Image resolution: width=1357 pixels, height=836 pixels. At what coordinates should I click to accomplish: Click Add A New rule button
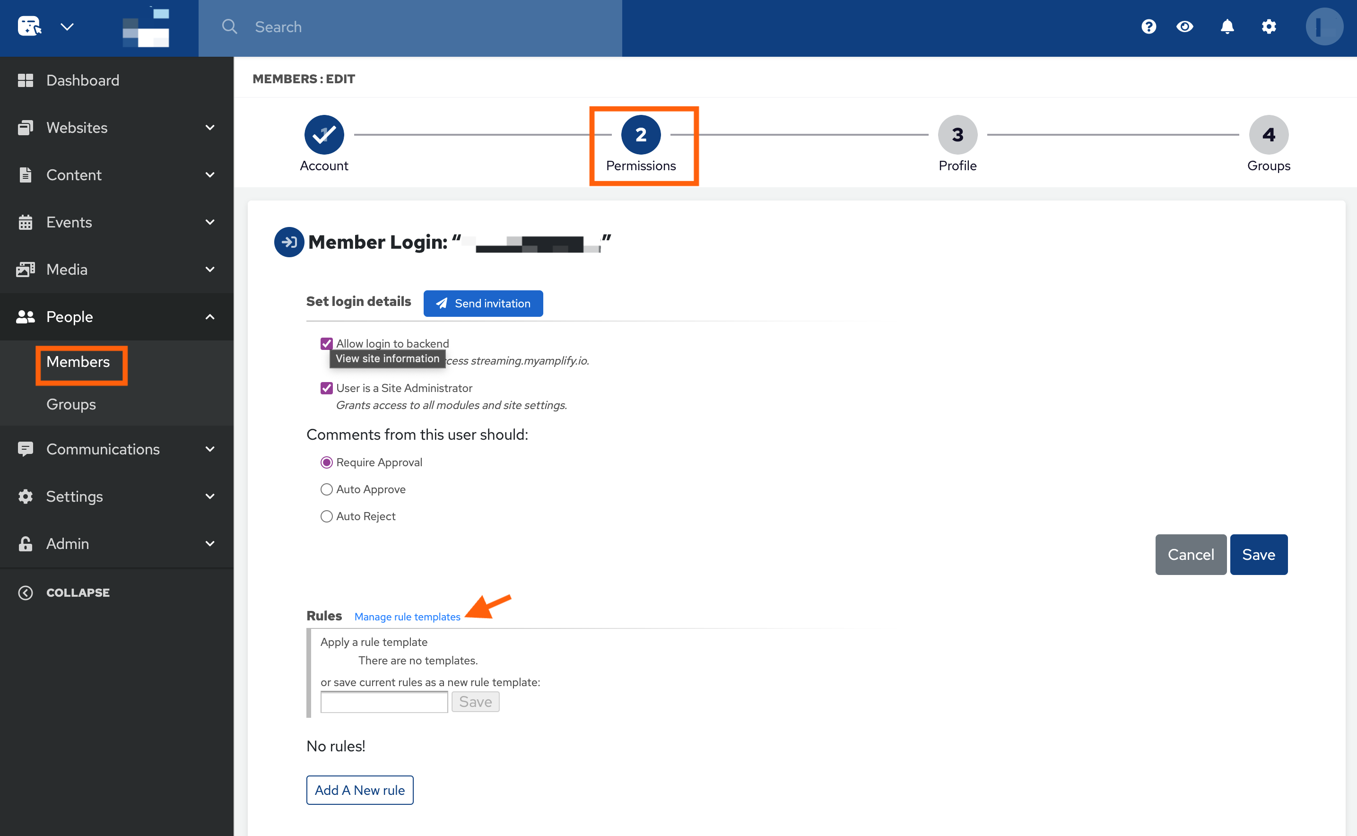click(x=360, y=790)
